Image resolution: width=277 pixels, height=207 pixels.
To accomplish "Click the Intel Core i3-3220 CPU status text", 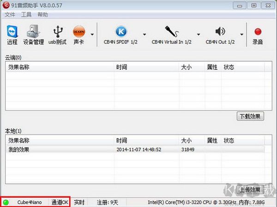I will (x=192, y=202).
